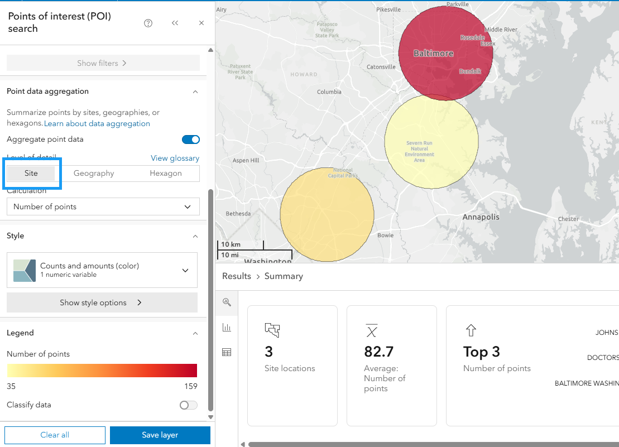
Task: Click the Save layer button
Action: point(160,435)
